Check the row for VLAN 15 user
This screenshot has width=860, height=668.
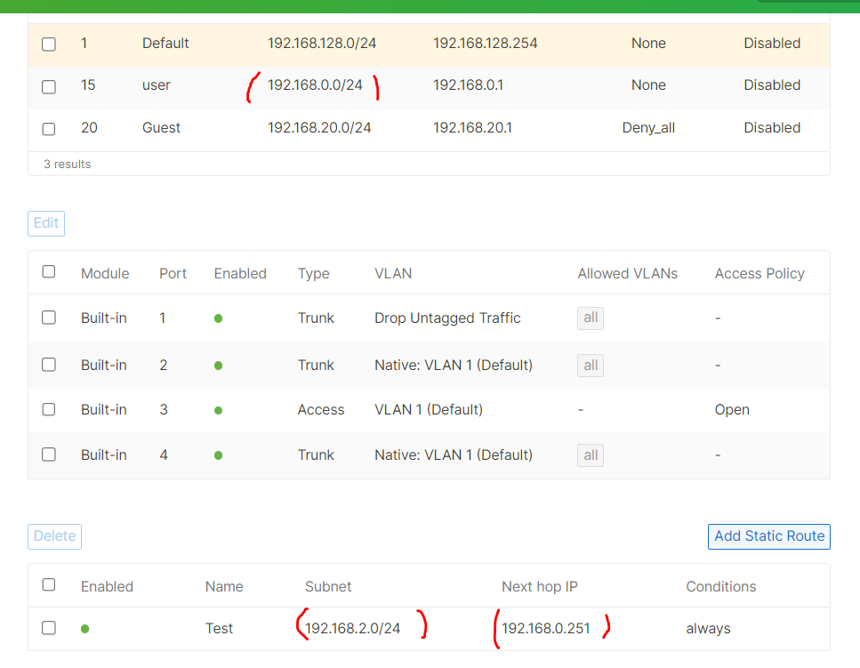(x=48, y=86)
